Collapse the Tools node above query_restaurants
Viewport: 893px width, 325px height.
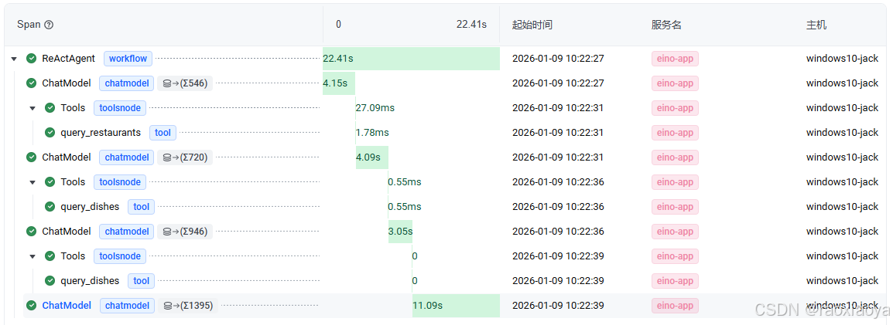pyautogui.click(x=33, y=108)
